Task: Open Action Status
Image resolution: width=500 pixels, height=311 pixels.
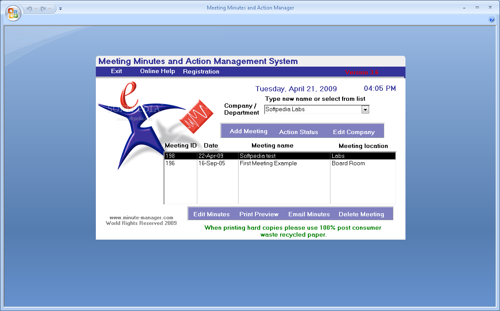Action: coord(298,132)
